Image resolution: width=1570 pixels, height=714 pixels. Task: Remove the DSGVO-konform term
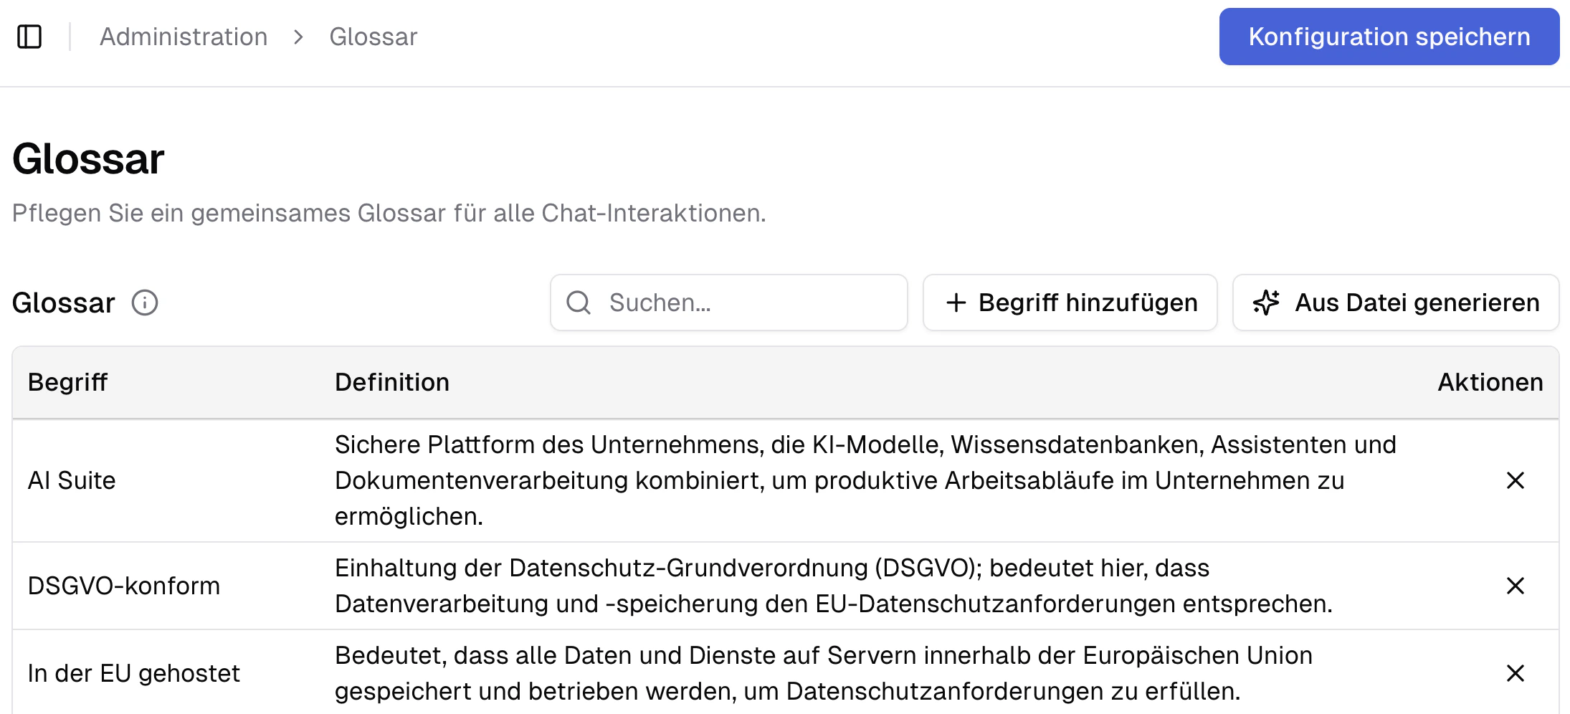point(1516,586)
